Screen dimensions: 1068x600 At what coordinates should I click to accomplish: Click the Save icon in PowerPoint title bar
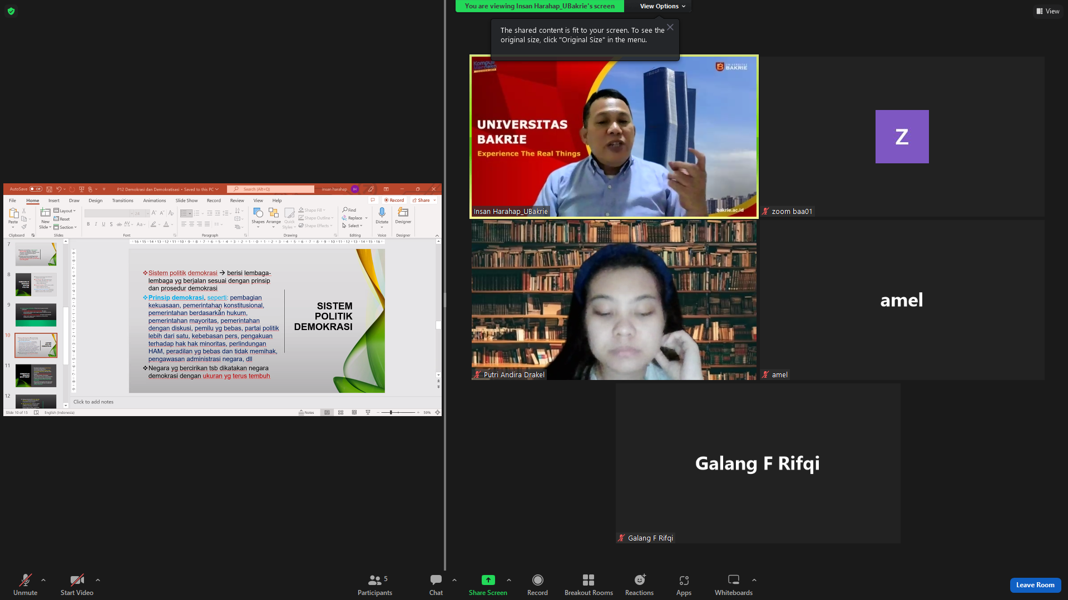(49, 189)
